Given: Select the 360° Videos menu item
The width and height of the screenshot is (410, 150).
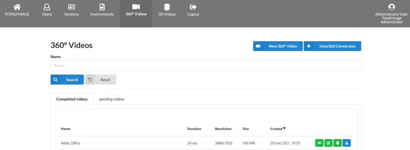Looking at the screenshot, I should (136, 14).
